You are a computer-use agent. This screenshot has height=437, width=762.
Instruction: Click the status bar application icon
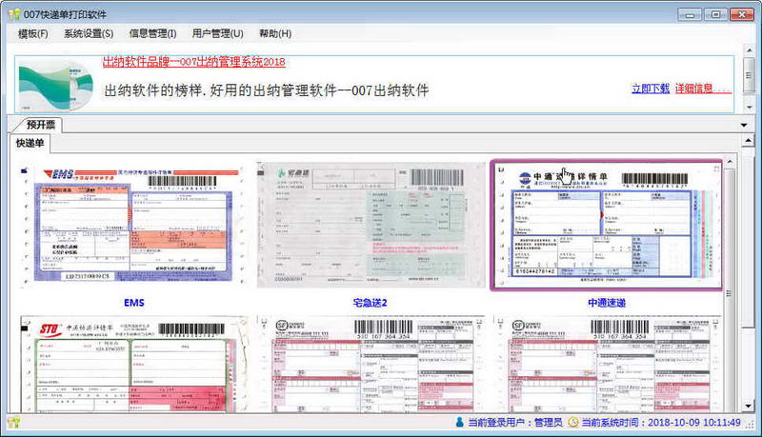point(13,423)
